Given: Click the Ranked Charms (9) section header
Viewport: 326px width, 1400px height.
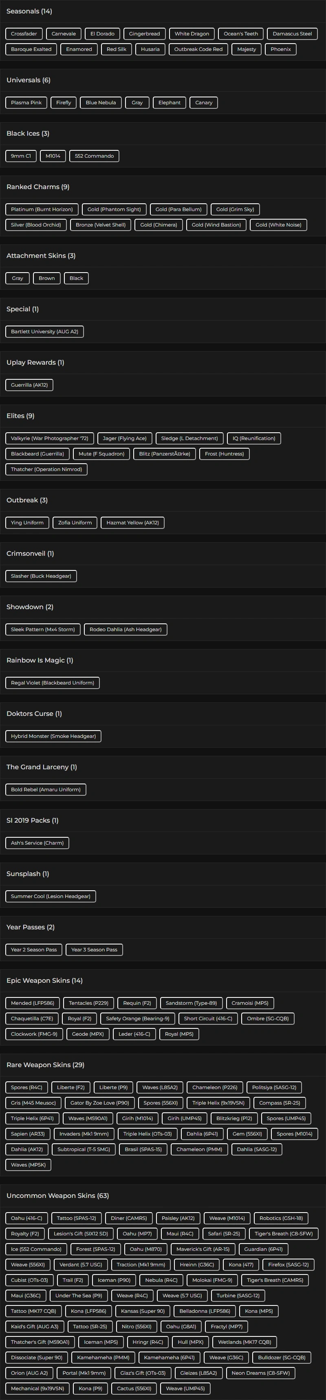Looking at the screenshot, I should point(38,187).
